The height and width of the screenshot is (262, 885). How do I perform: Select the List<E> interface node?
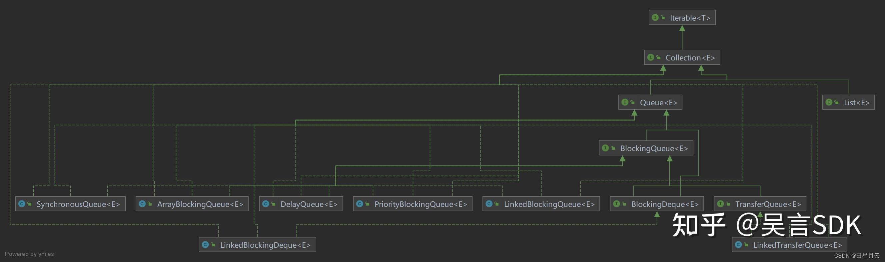coord(849,102)
